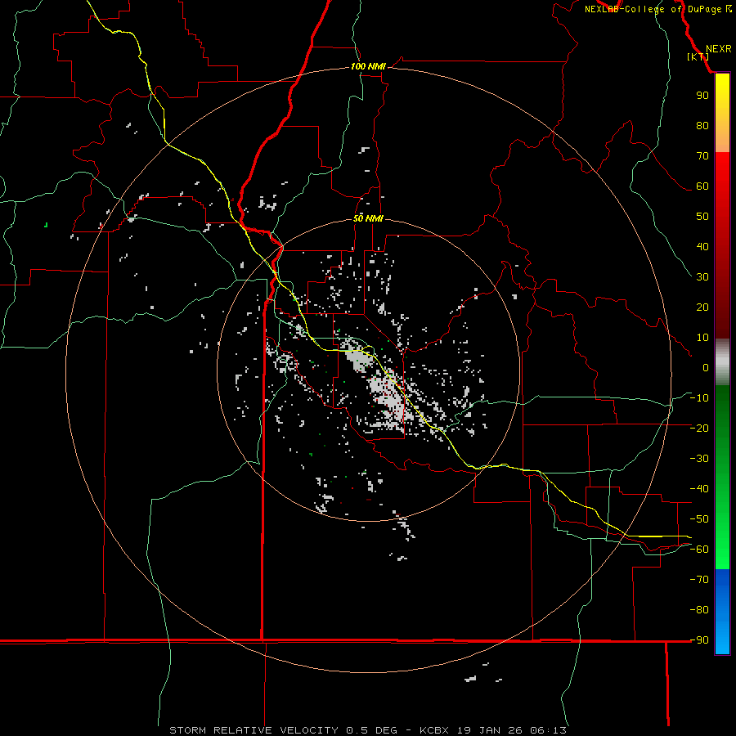
Task: Click the positive 20 scale label
Action: tap(702, 307)
